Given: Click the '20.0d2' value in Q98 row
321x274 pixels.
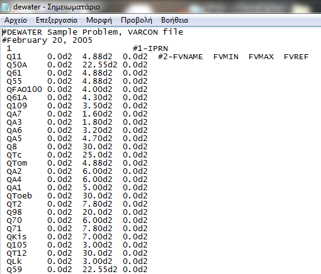Looking at the screenshot, I should point(98,212).
